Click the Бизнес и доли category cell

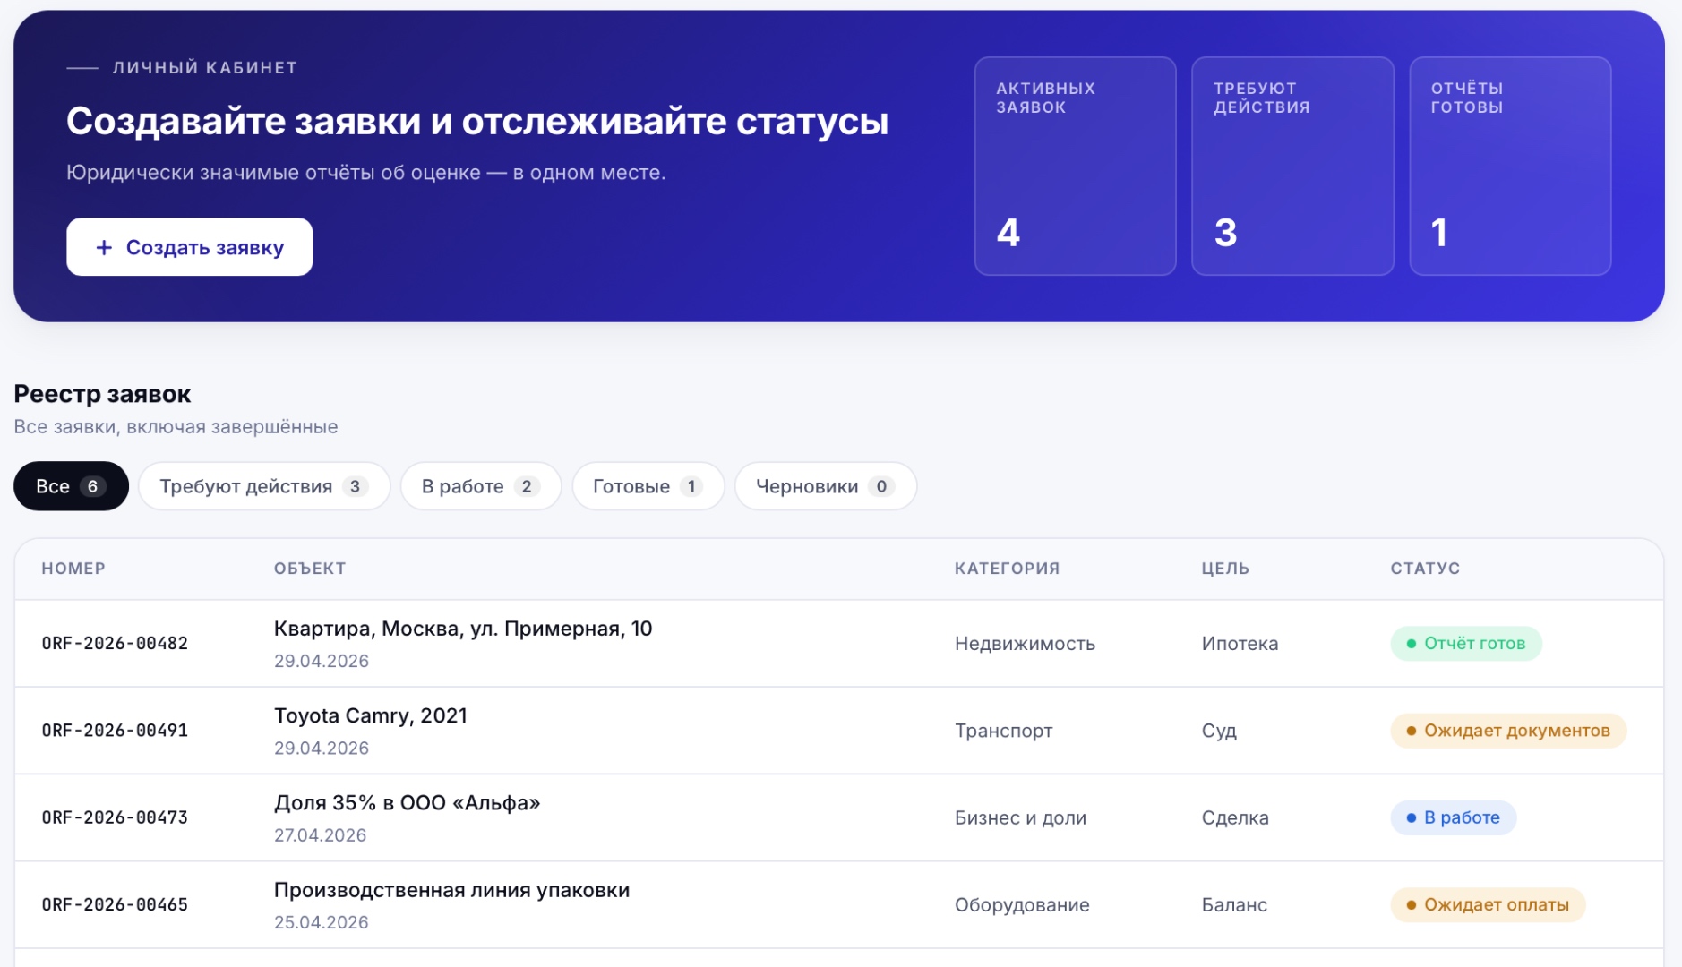(x=1020, y=817)
